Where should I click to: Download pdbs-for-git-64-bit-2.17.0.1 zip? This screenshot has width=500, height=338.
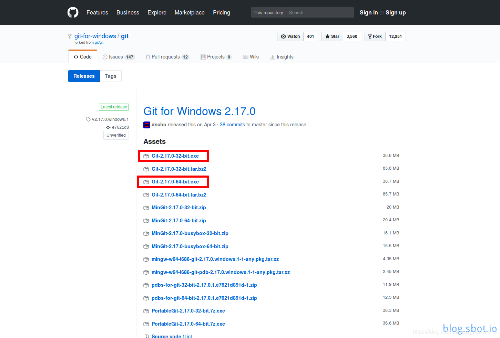204,298
